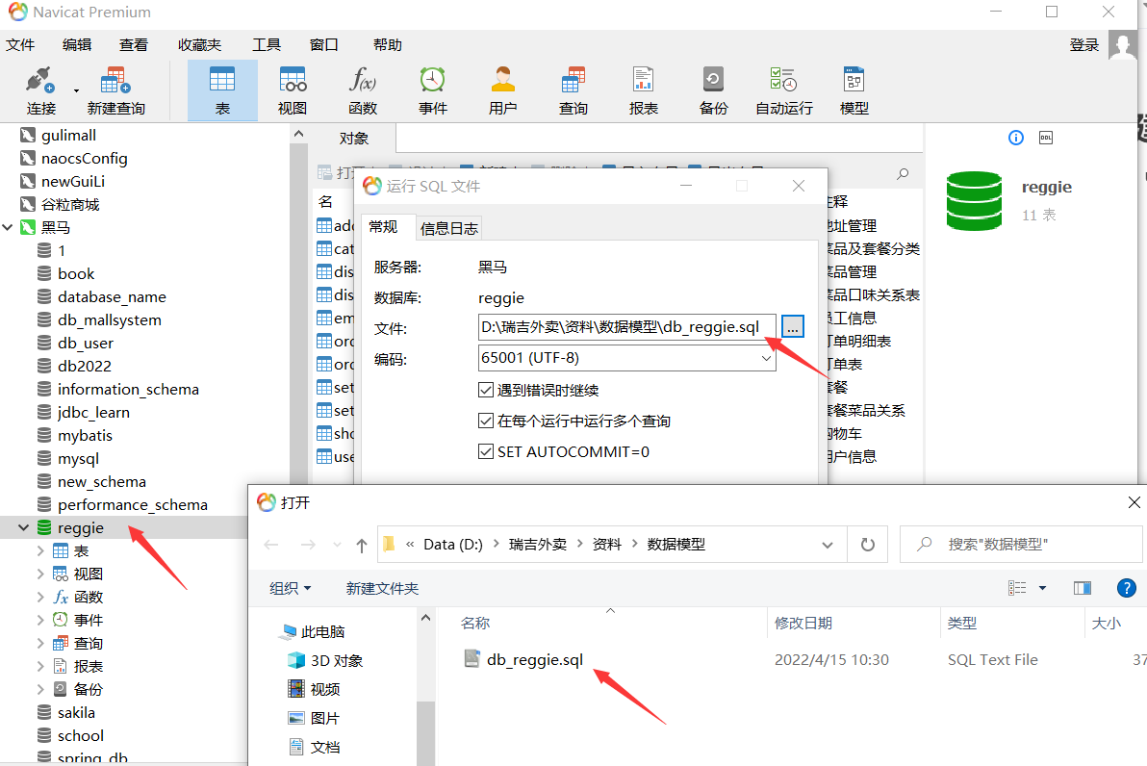
Task: Toggle 遇到错误时继续 checkbox
Action: tap(486, 390)
